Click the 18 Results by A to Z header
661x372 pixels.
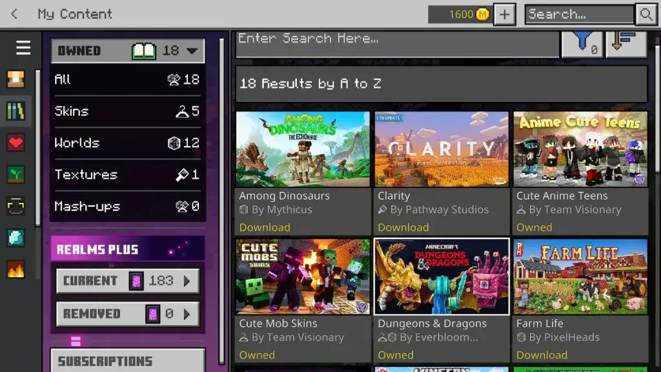point(442,83)
